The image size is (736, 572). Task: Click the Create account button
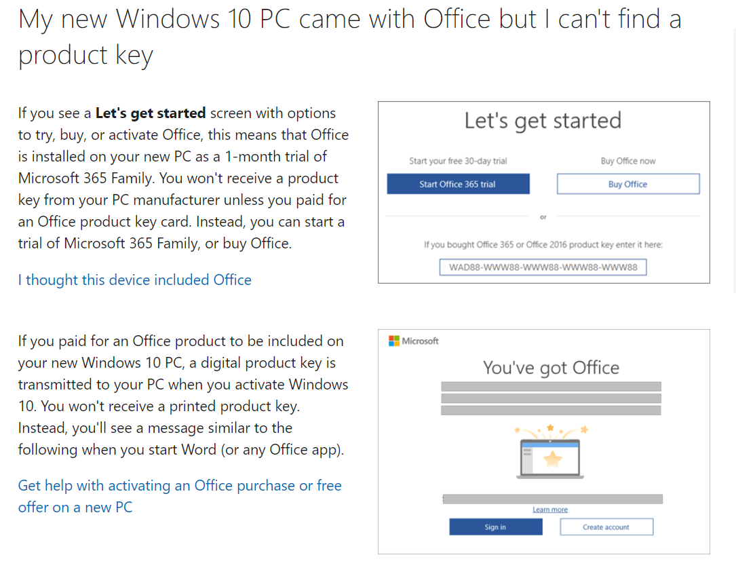tap(606, 527)
